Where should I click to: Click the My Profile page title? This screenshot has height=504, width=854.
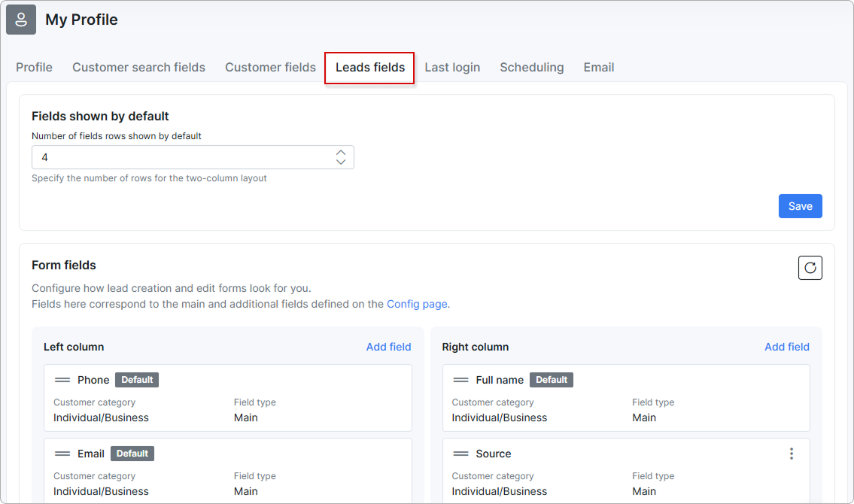(x=81, y=20)
